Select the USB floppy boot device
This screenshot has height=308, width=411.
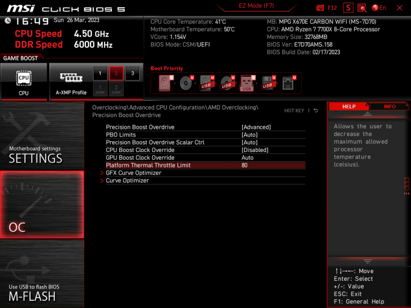click(x=268, y=83)
